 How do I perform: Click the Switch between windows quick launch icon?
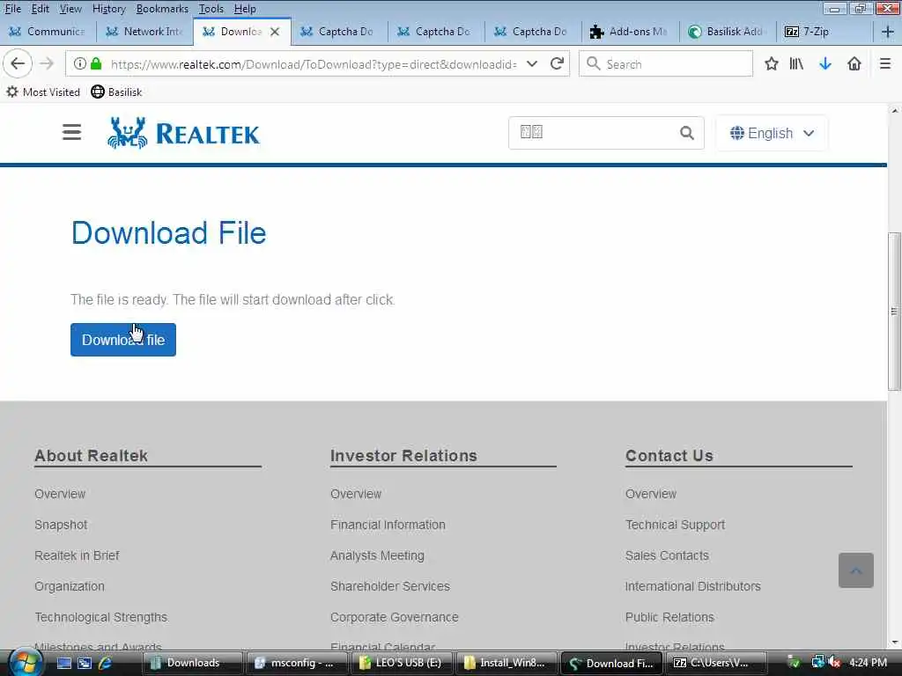click(85, 663)
